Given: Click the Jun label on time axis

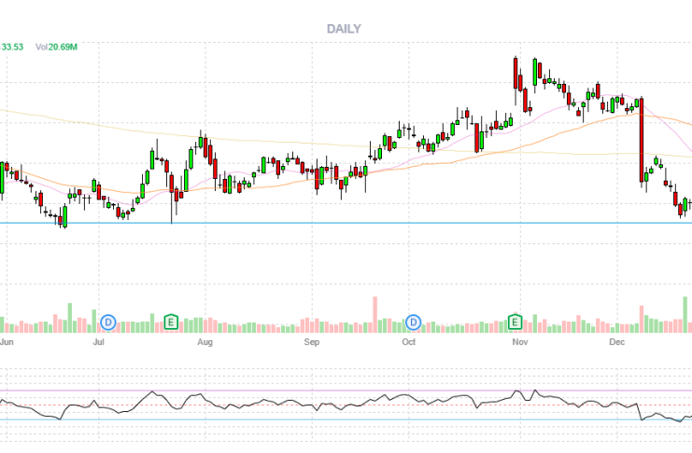Looking at the screenshot, I should click(x=7, y=342).
